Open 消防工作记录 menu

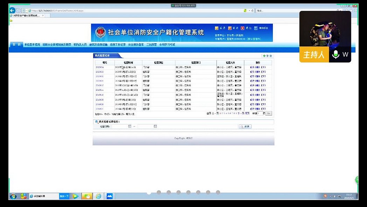[118, 45]
